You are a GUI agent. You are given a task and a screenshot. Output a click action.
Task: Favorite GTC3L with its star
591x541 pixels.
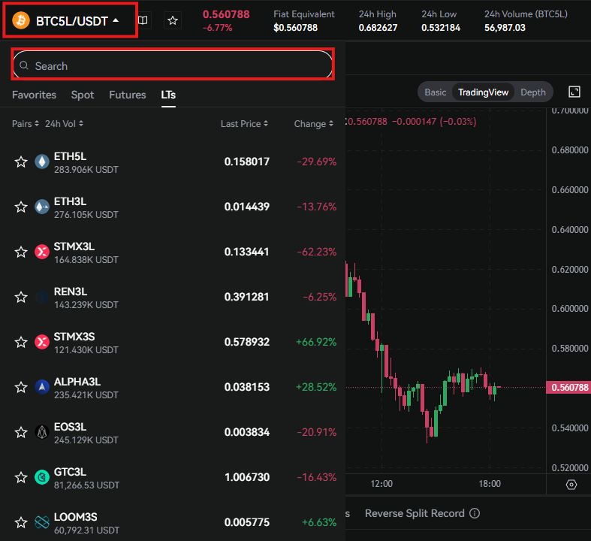pos(21,477)
